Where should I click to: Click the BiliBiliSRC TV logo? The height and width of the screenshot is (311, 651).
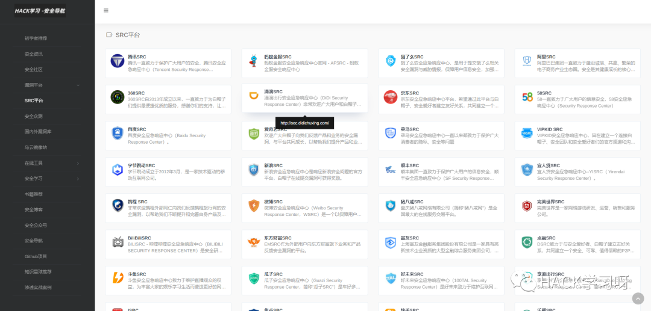click(x=118, y=242)
